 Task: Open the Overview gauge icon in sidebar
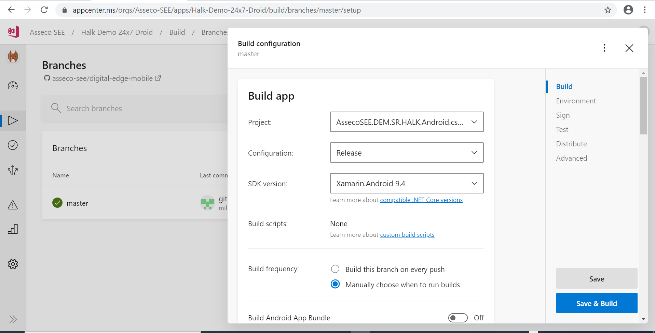13,85
